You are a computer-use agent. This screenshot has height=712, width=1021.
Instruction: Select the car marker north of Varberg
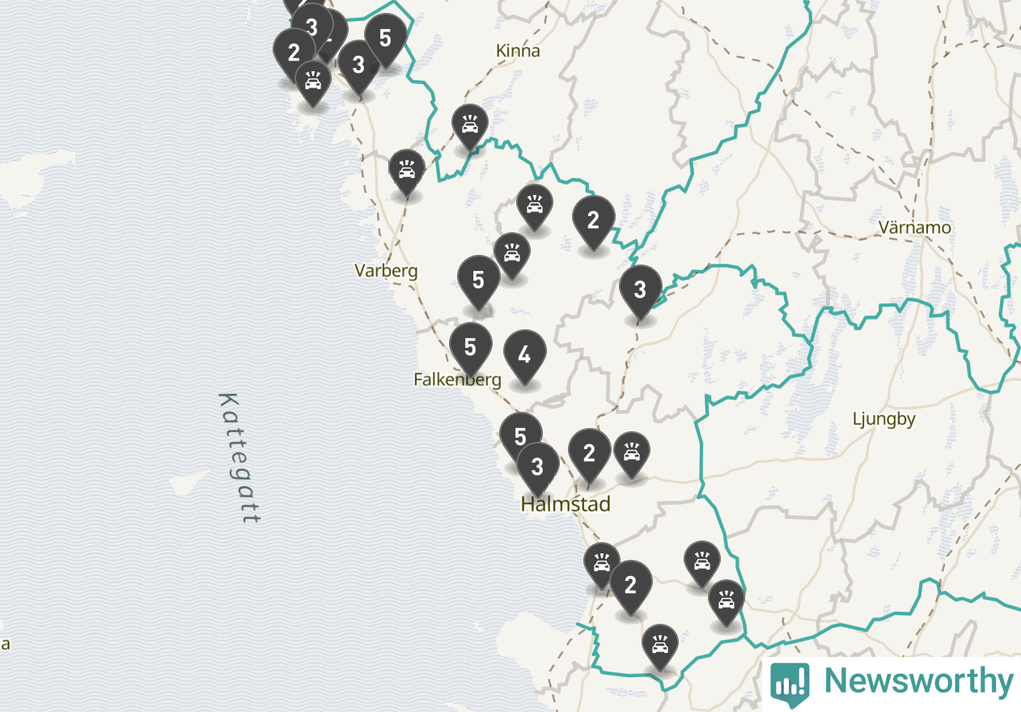click(x=406, y=172)
